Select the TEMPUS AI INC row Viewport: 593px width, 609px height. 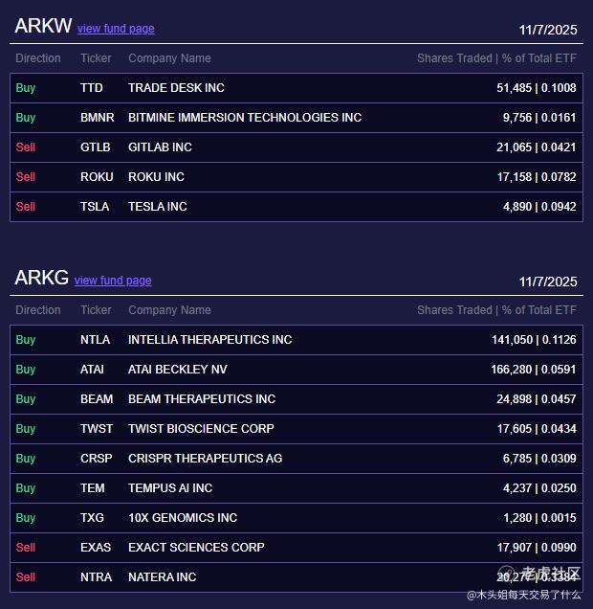pyautogui.click(x=296, y=488)
